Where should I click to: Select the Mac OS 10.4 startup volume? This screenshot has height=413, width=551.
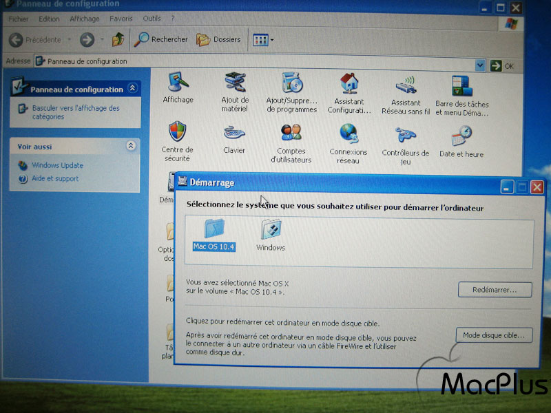tap(214, 234)
